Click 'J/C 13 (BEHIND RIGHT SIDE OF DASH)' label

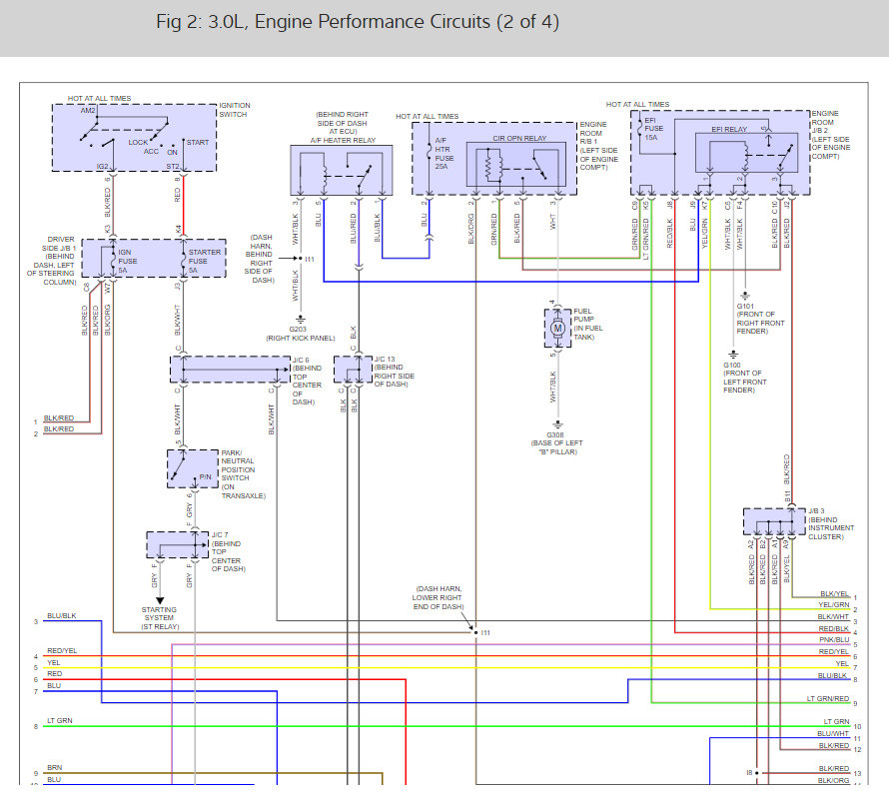point(394,372)
